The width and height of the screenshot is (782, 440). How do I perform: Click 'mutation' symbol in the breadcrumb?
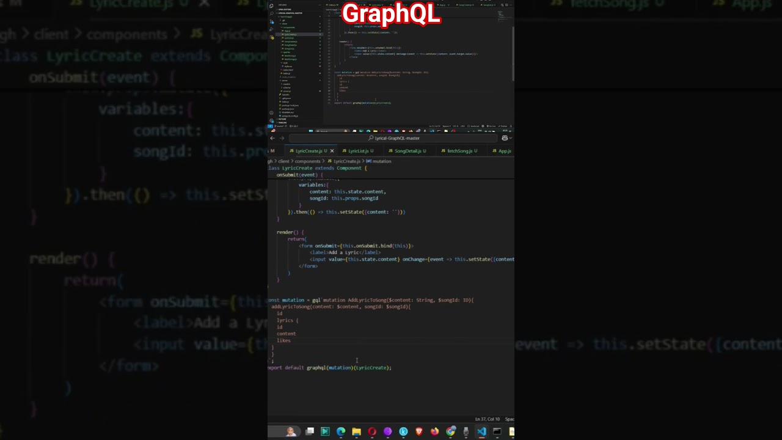pos(379,161)
